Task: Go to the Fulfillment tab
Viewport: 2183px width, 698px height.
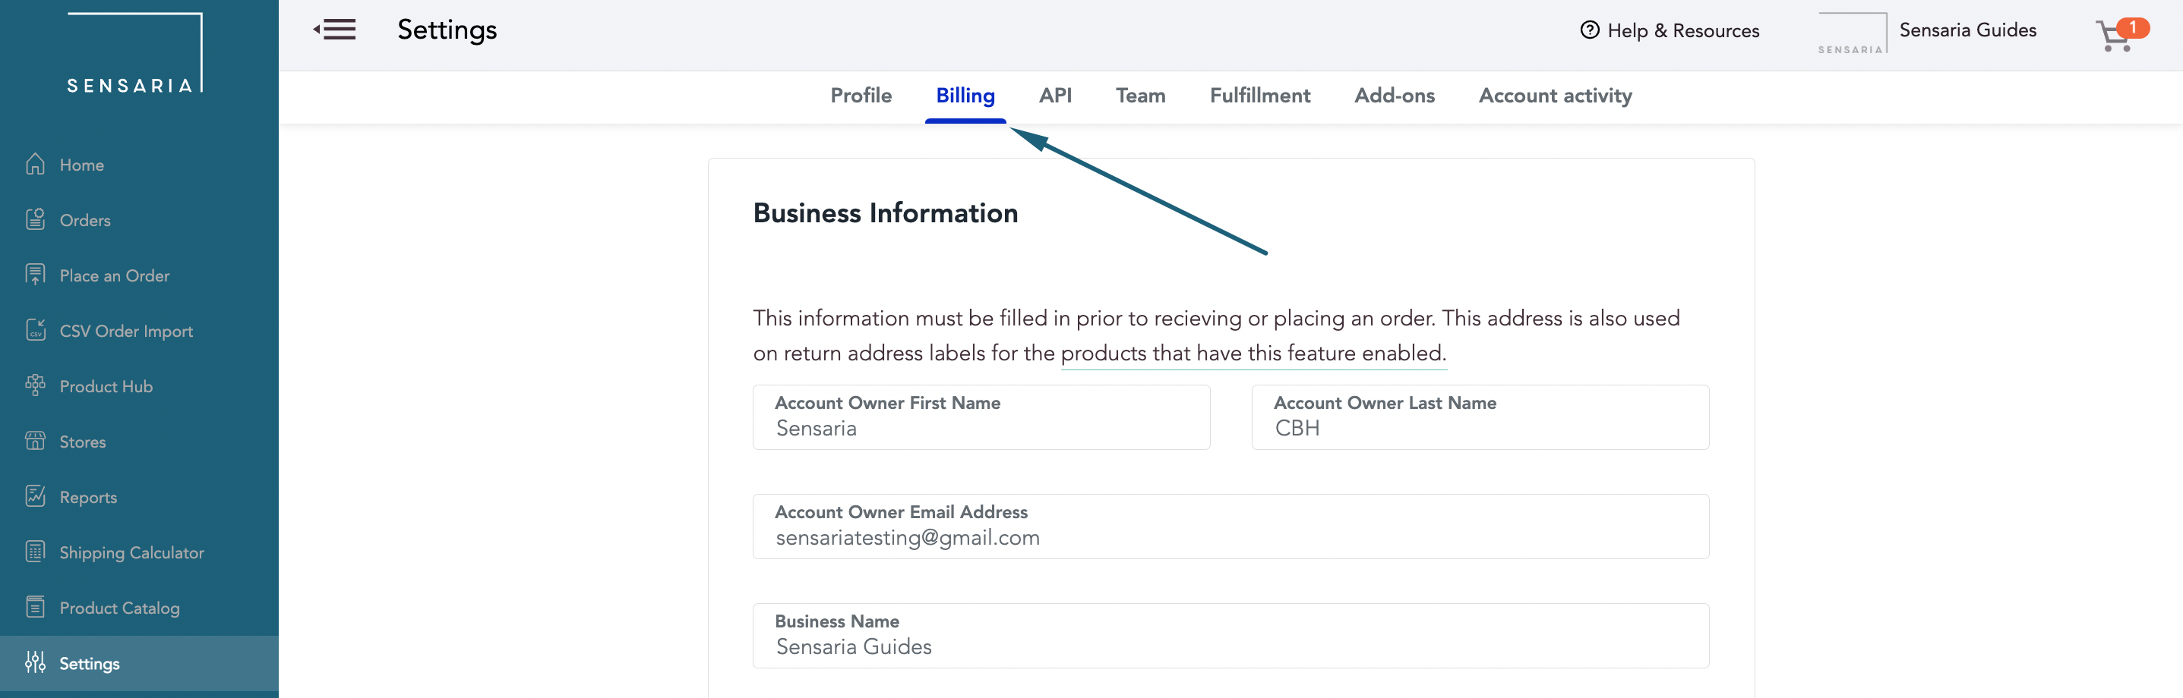Action: pos(1260,96)
